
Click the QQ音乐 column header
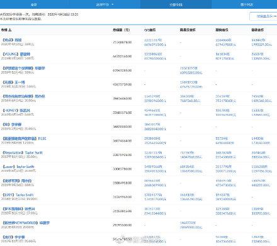point(150,30)
